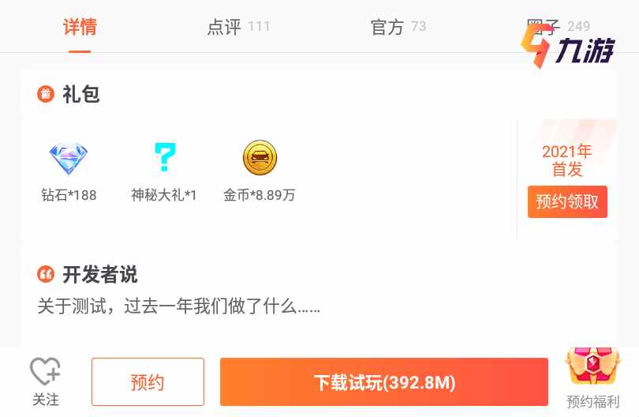
Task: Tap the heart-plus 关注 follow icon
Action: click(45, 371)
